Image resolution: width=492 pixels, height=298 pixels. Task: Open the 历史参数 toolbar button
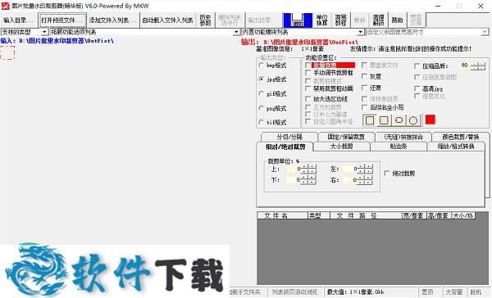point(205,20)
